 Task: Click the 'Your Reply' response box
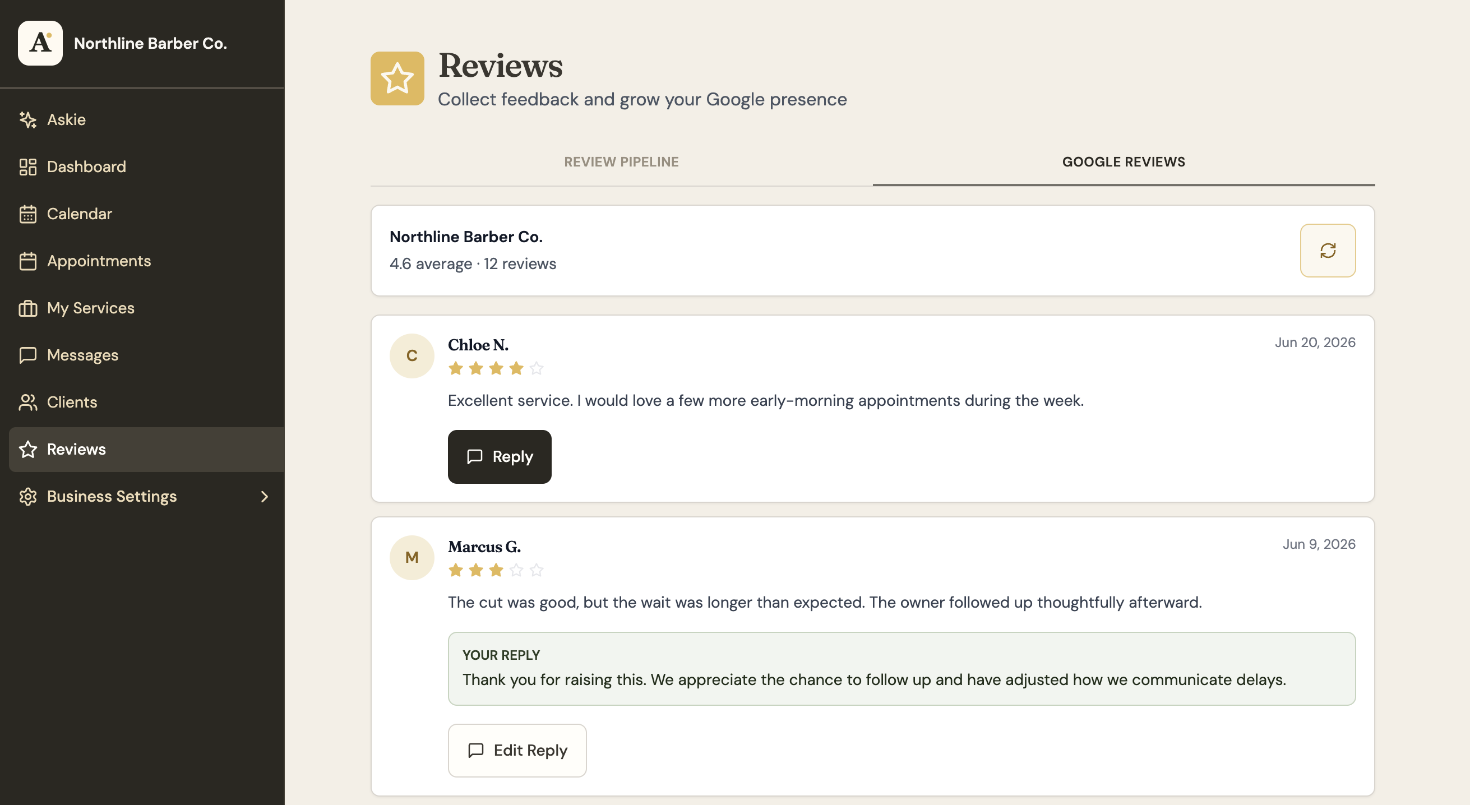[902, 669]
